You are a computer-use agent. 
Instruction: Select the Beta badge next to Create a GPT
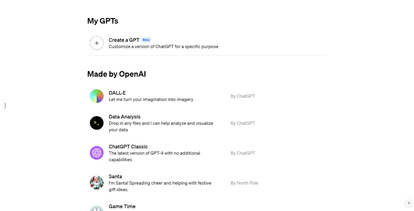coord(146,40)
